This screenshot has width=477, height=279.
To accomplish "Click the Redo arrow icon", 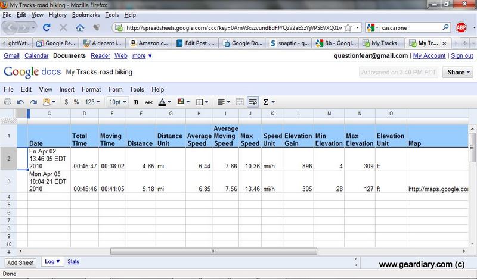I will pos(34,102).
